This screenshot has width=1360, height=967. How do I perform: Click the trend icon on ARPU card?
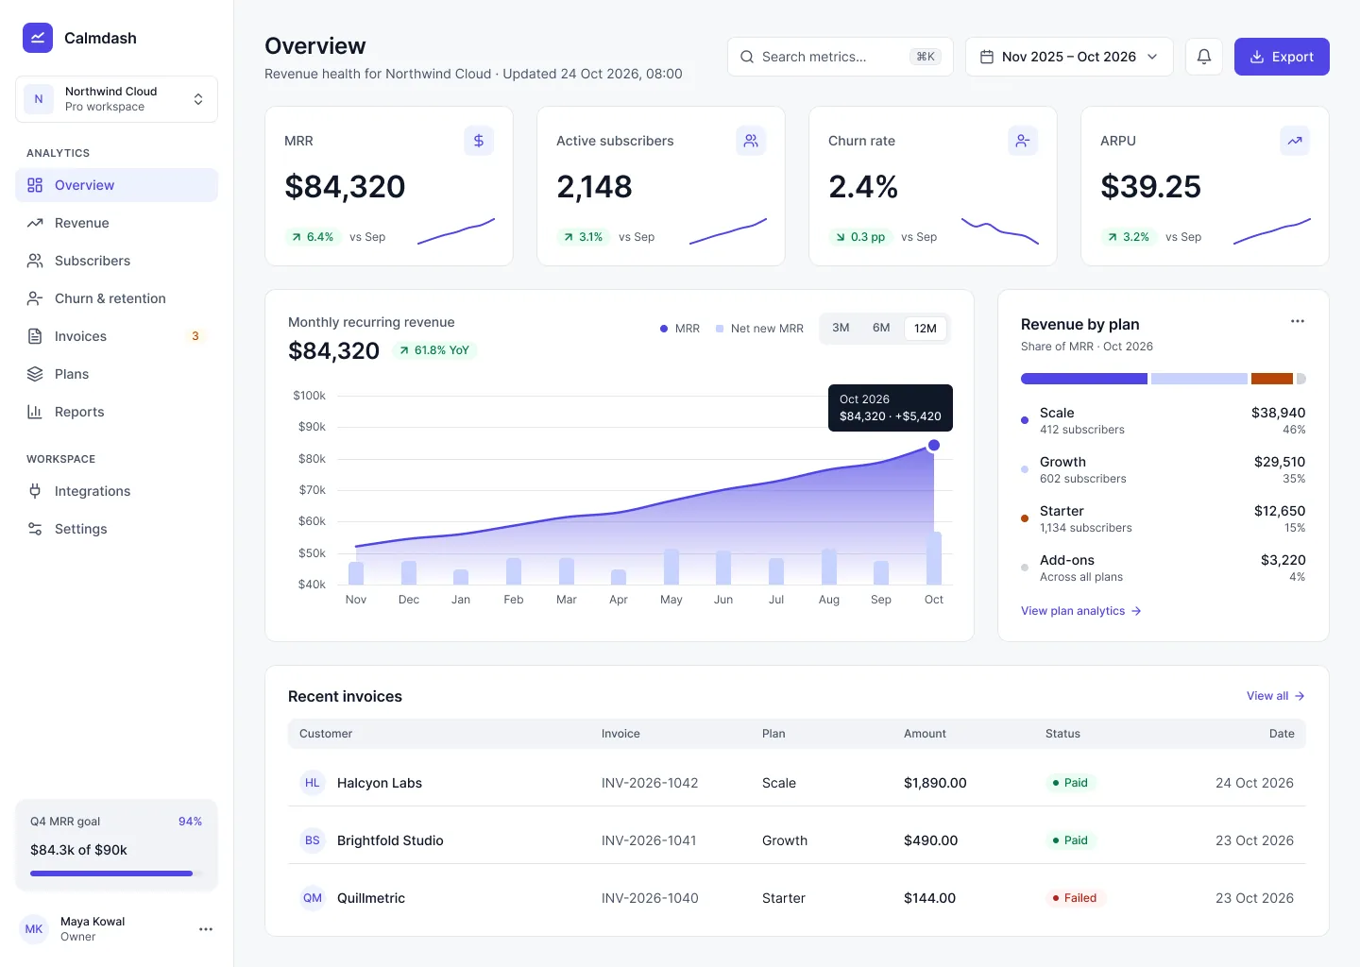click(1295, 141)
